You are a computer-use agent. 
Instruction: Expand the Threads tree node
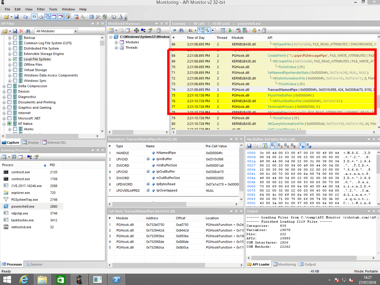[x=116, y=48]
